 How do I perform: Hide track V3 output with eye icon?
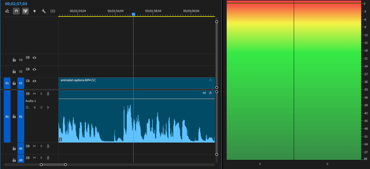(x=35, y=57)
